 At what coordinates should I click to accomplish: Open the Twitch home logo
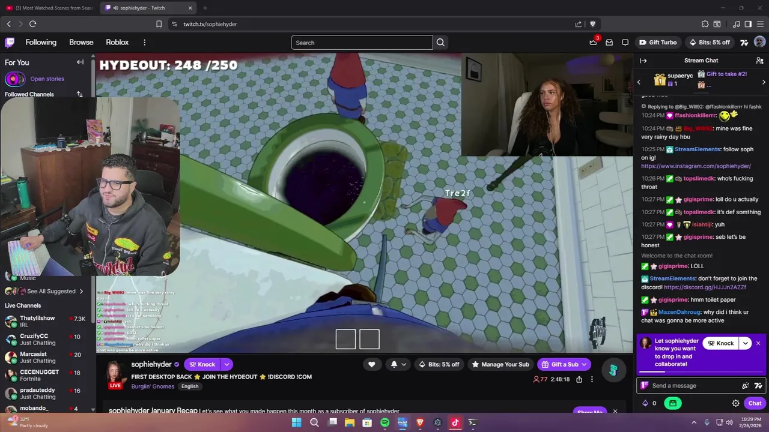pyautogui.click(x=10, y=42)
